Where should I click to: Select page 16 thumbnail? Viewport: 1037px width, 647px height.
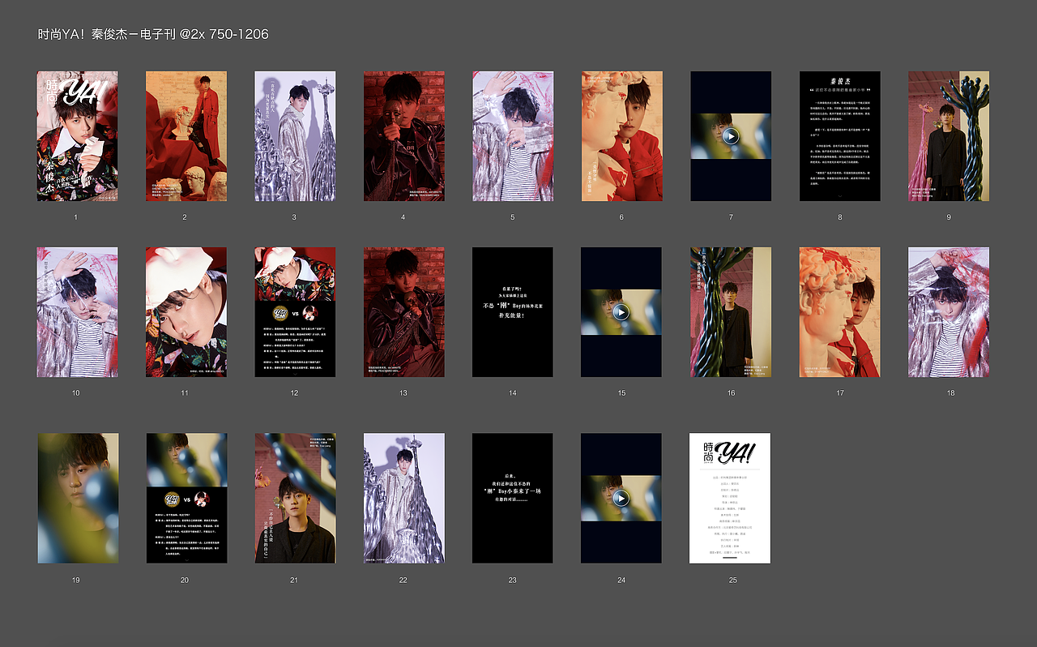point(731,312)
